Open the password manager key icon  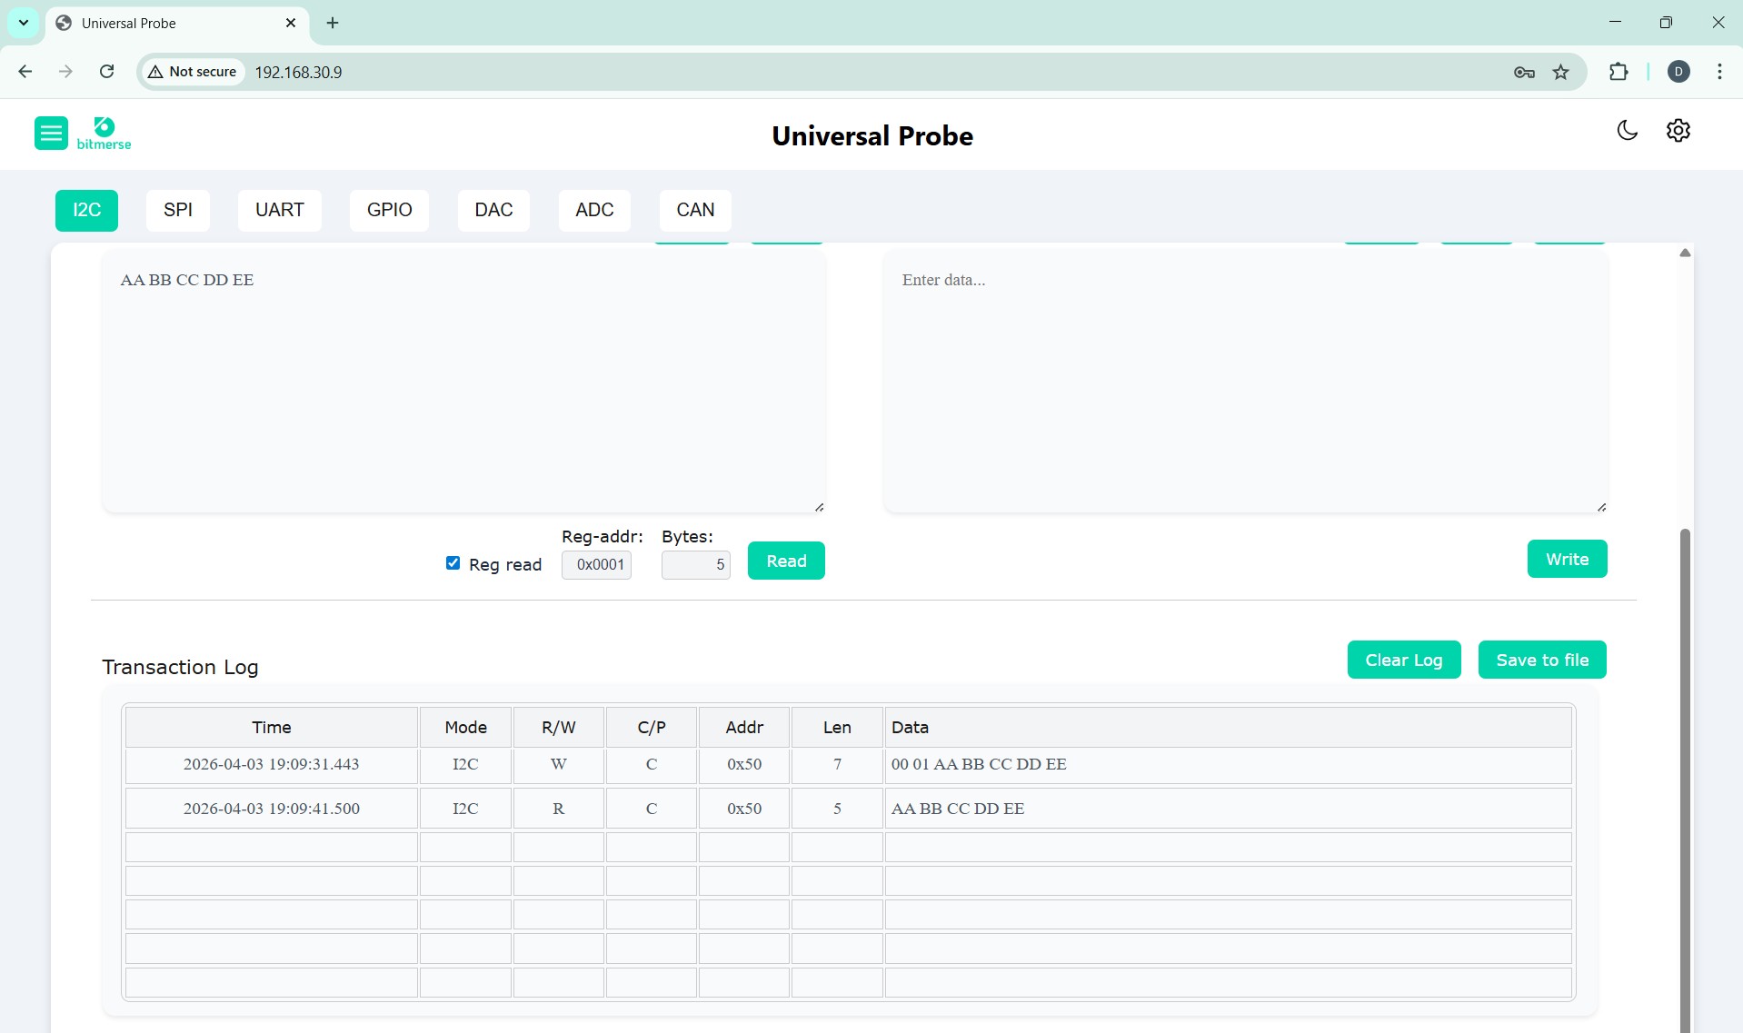[1524, 72]
